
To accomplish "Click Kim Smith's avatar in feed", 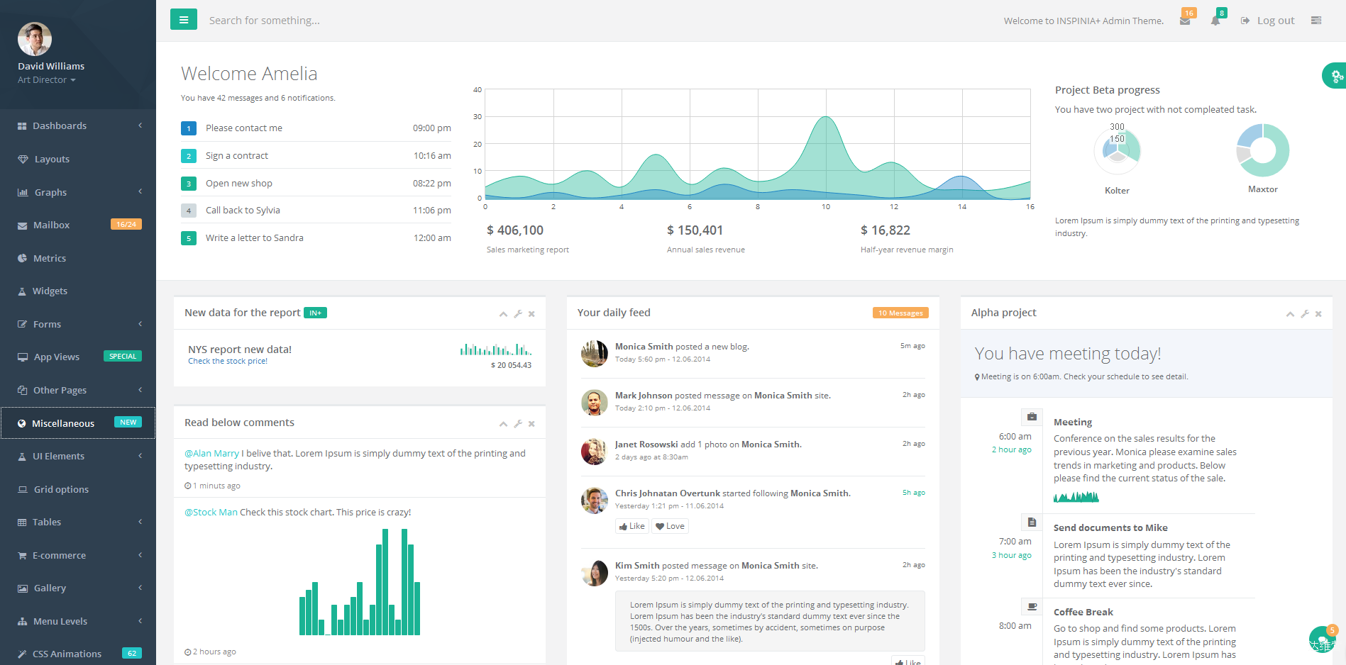I will tap(595, 573).
